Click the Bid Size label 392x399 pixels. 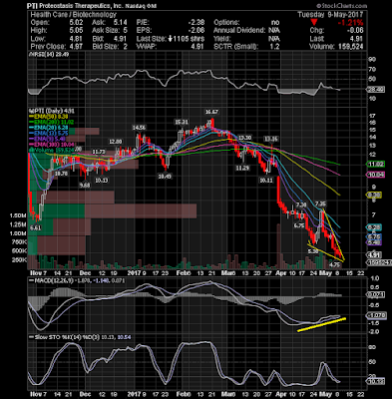point(106,47)
